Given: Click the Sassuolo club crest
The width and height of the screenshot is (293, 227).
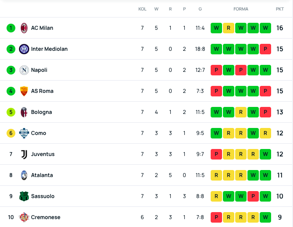Looking at the screenshot, I should [x=24, y=196].
